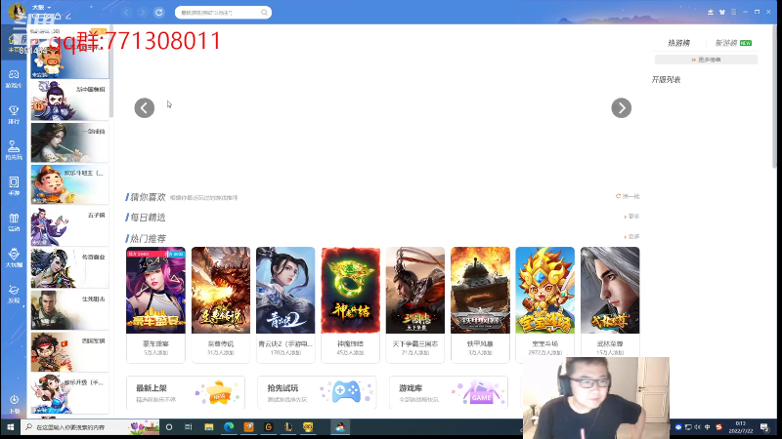
Task: Open the skin shirt icon in title bar
Action: [x=721, y=12]
